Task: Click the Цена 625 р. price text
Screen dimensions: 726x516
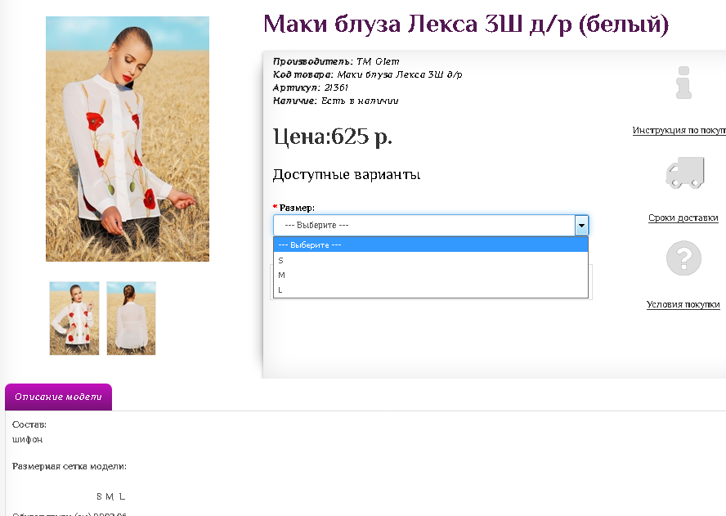Action: [x=333, y=137]
